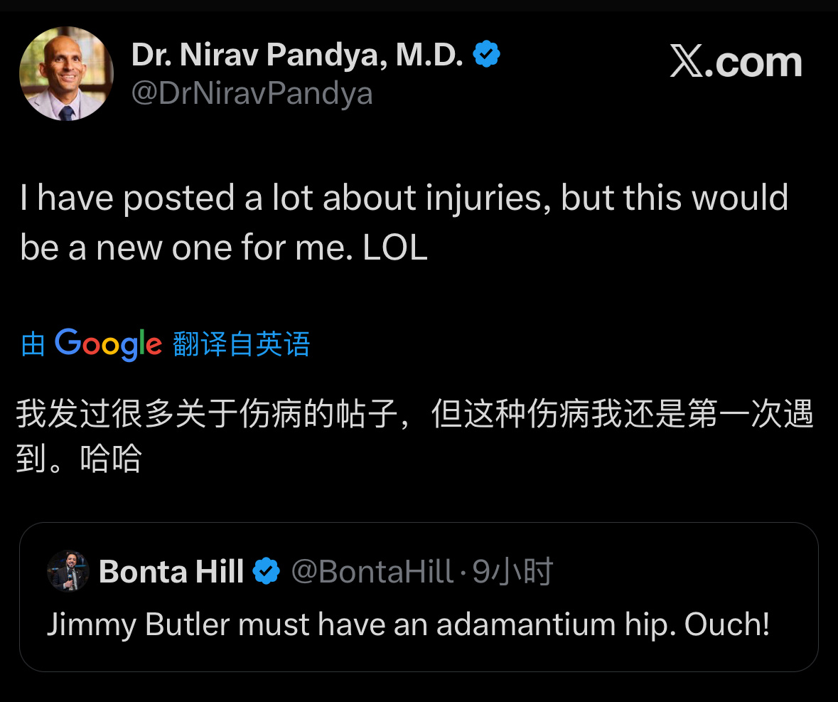Click the "翻译自英语" translation label
838x702 pixels.
point(242,345)
